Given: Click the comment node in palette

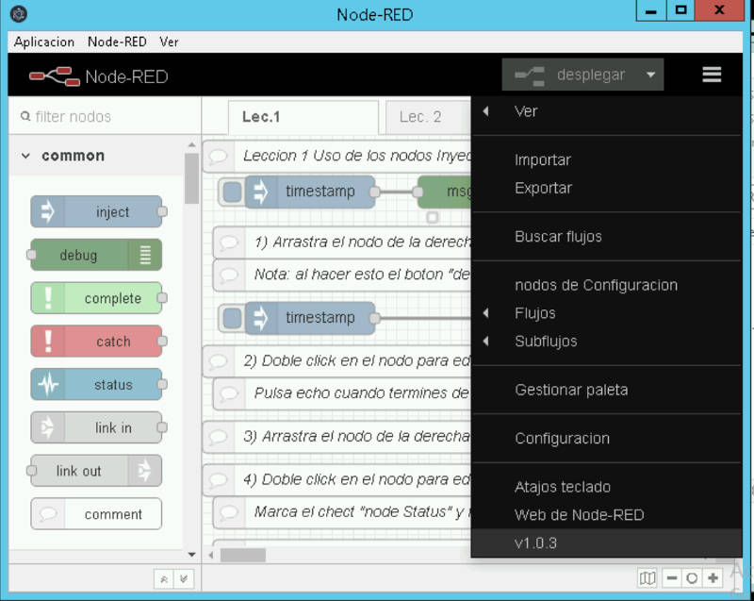Looking at the screenshot, I should pos(96,514).
